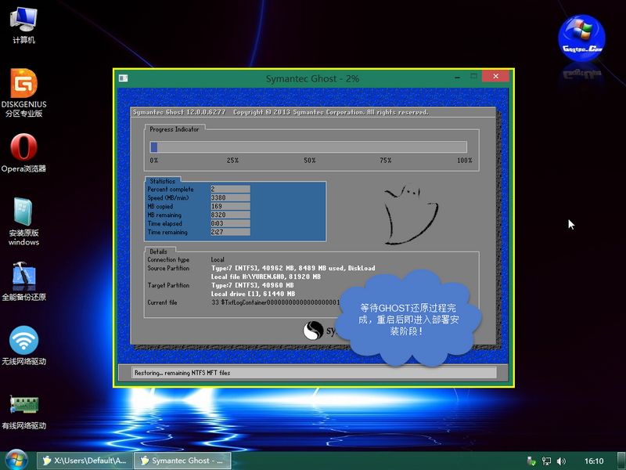This screenshot has height=470, width=626.
Task: Click the 100% mark under the progress bar
Action: click(465, 161)
